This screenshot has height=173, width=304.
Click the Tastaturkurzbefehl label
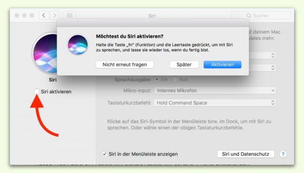point(129,103)
